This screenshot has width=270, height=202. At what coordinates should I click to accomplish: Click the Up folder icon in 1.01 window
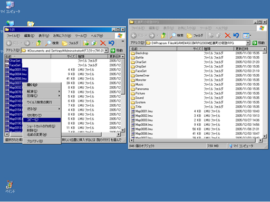[x=38, y=43]
